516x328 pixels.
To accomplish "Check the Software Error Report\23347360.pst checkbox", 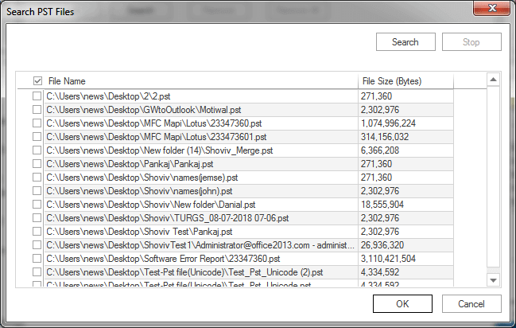I will 37,259.
